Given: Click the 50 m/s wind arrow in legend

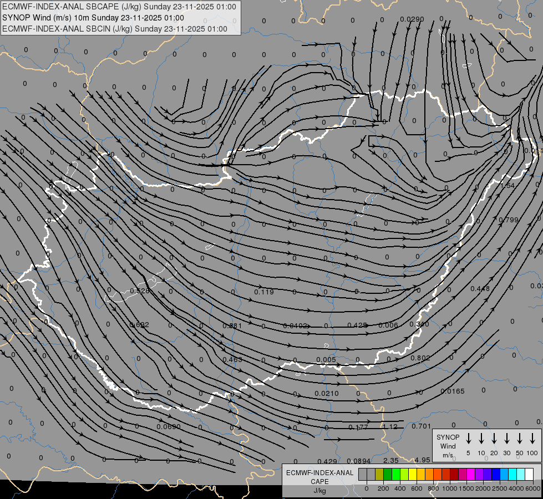Looking at the screenshot, I should (520, 438).
